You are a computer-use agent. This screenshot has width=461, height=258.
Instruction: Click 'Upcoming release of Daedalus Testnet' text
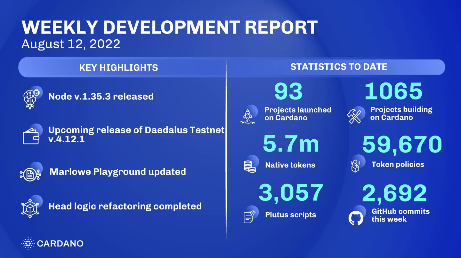click(x=136, y=130)
